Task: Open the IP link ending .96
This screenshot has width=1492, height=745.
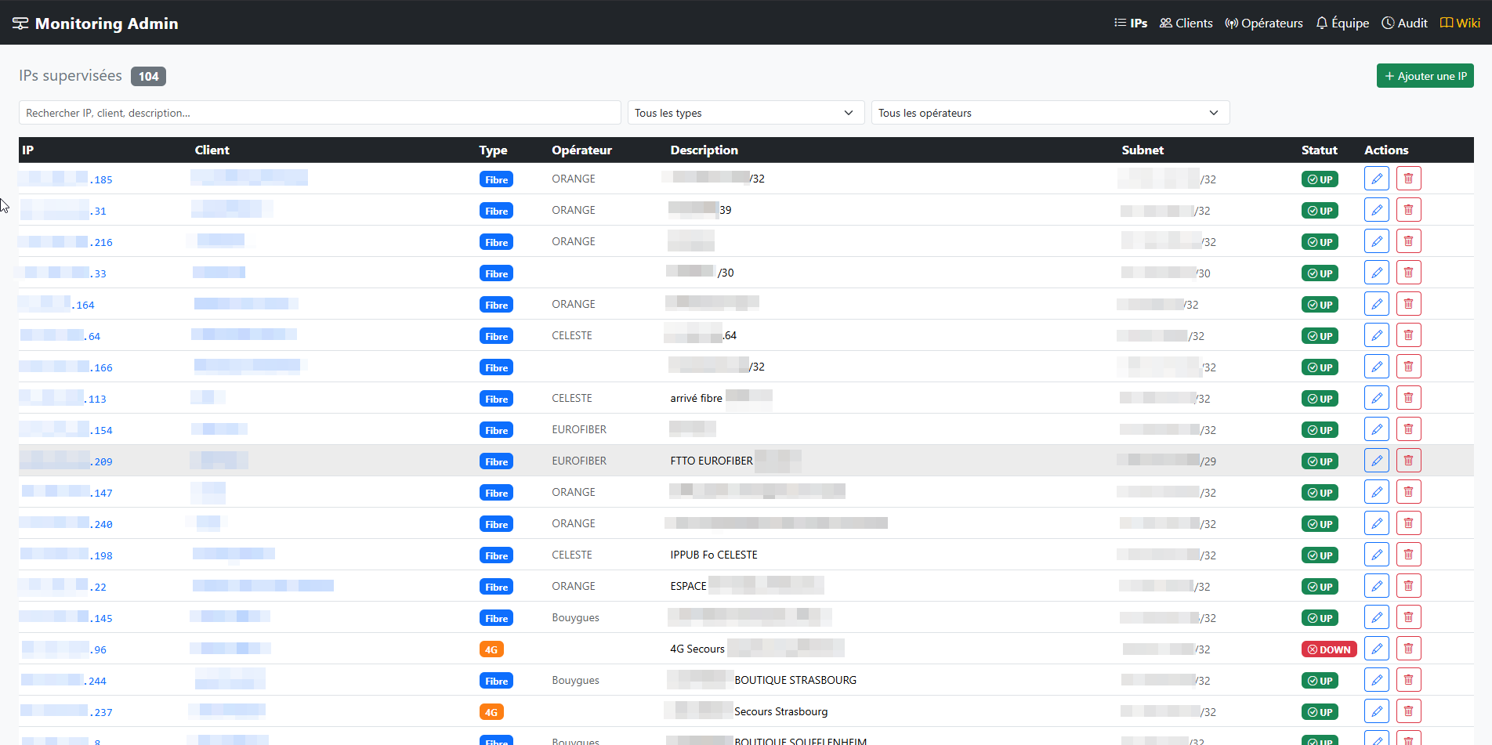Action: pyautogui.click(x=63, y=649)
